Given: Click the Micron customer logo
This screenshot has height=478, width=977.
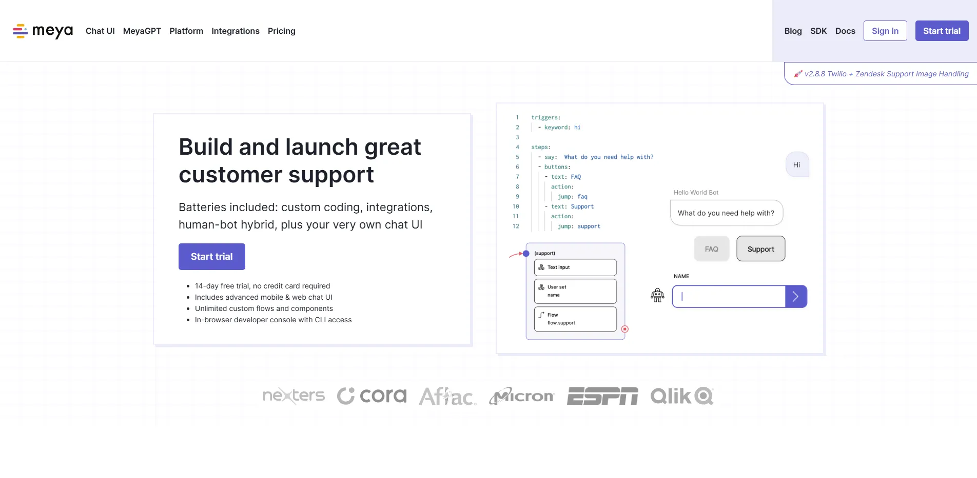Looking at the screenshot, I should click(521, 396).
